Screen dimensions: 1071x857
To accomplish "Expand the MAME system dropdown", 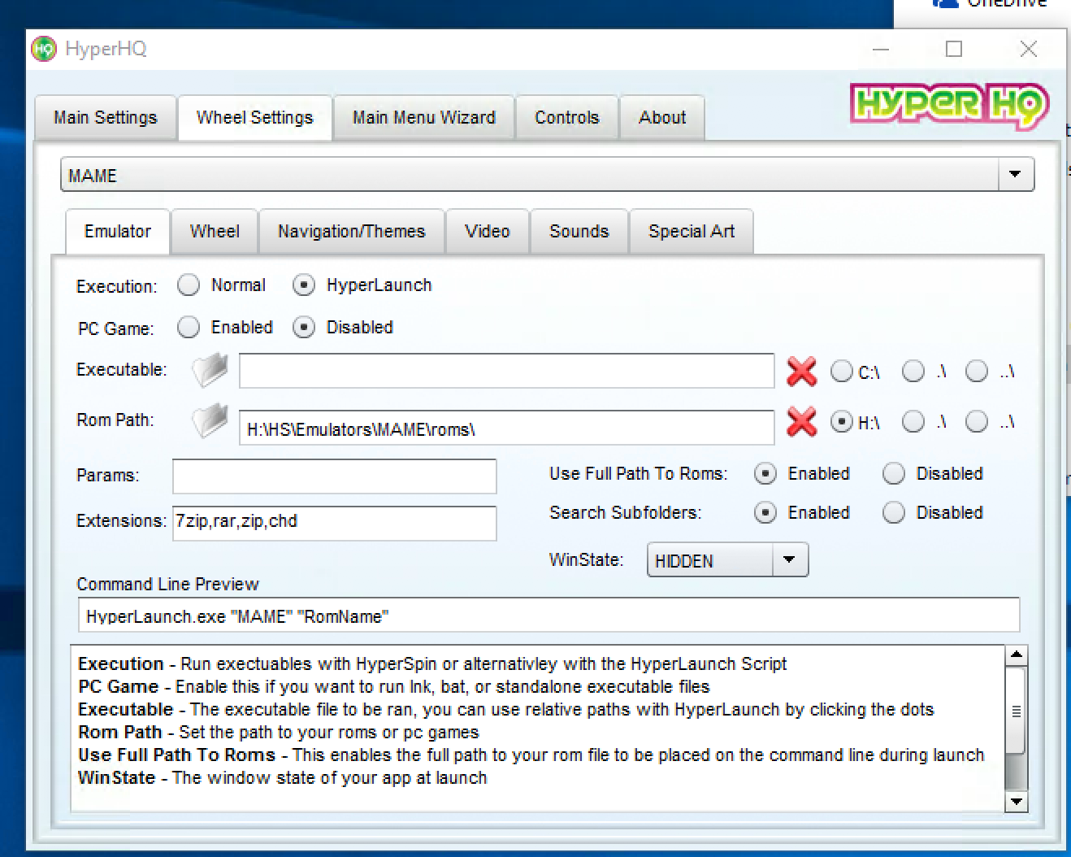I will point(1015,175).
